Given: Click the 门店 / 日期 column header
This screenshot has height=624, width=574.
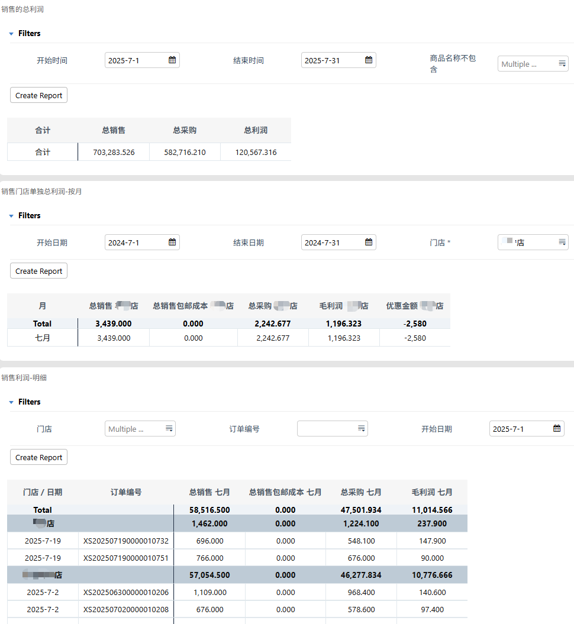Looking at the screenshot, I should point(42,492).
